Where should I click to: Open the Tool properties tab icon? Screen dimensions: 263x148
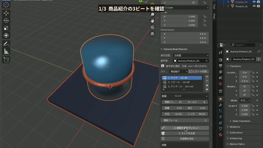pos(221,52)
